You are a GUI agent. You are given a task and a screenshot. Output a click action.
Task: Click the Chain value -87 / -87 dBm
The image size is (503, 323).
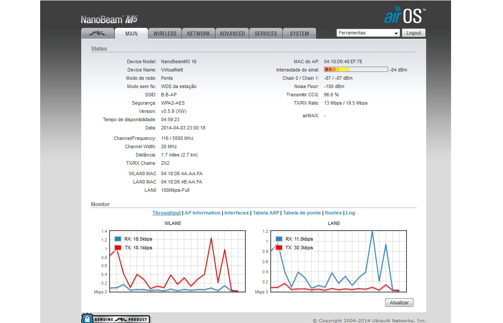click(338, 78)
